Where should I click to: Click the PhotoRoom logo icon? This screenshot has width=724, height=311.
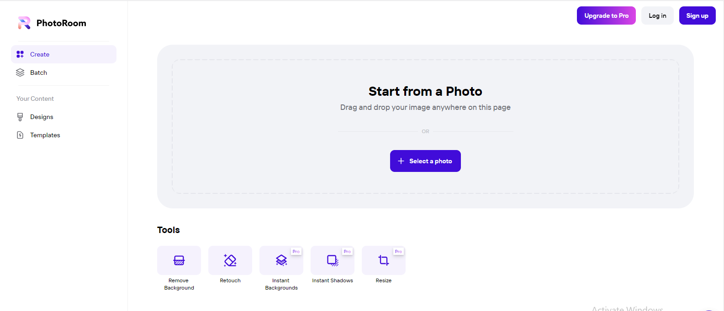pyautogui.click(x=24, y=23)
